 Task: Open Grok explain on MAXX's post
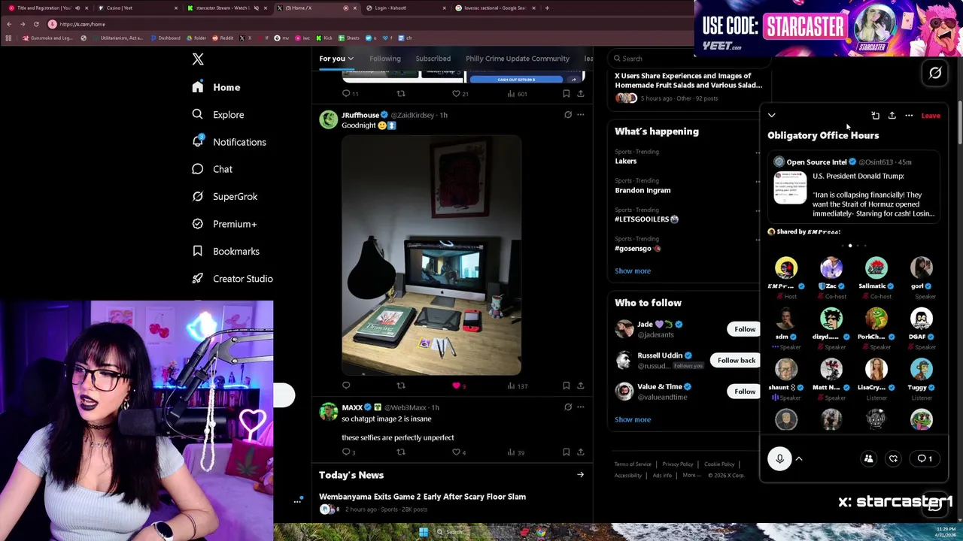pyautogui.click(x=568, y=407)
